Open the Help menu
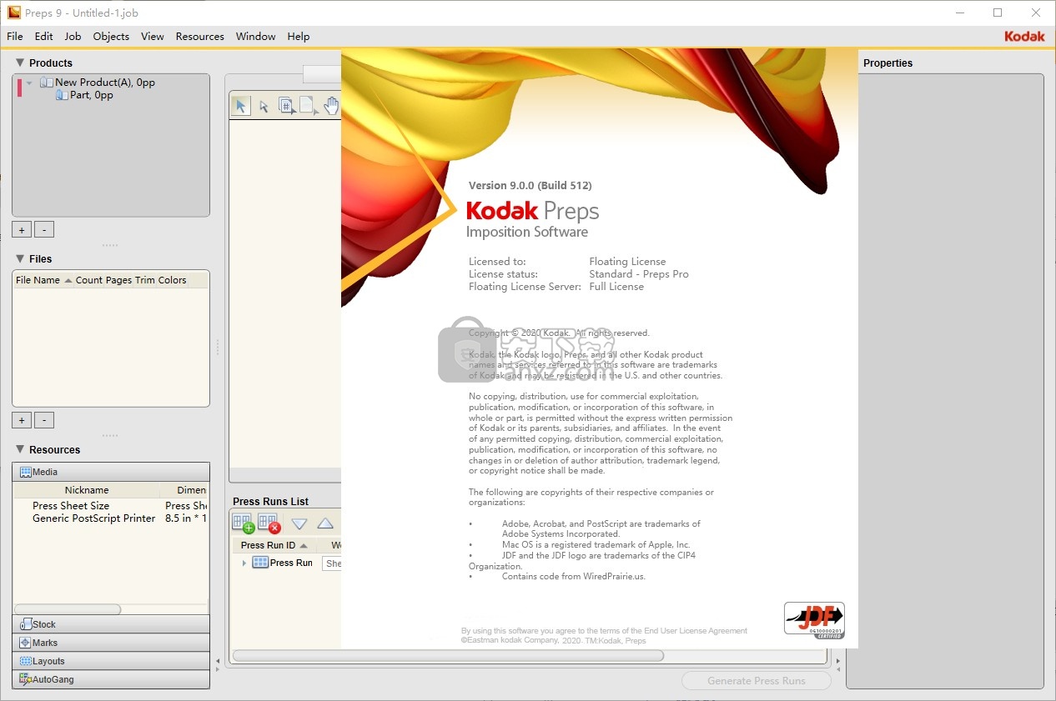The height and width of the screenshot is (701, 1056). point(299,36)
